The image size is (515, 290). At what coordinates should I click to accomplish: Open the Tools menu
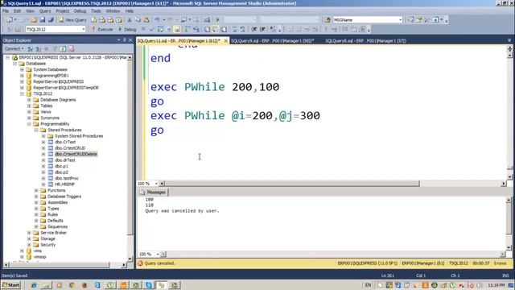click(96, 10)
